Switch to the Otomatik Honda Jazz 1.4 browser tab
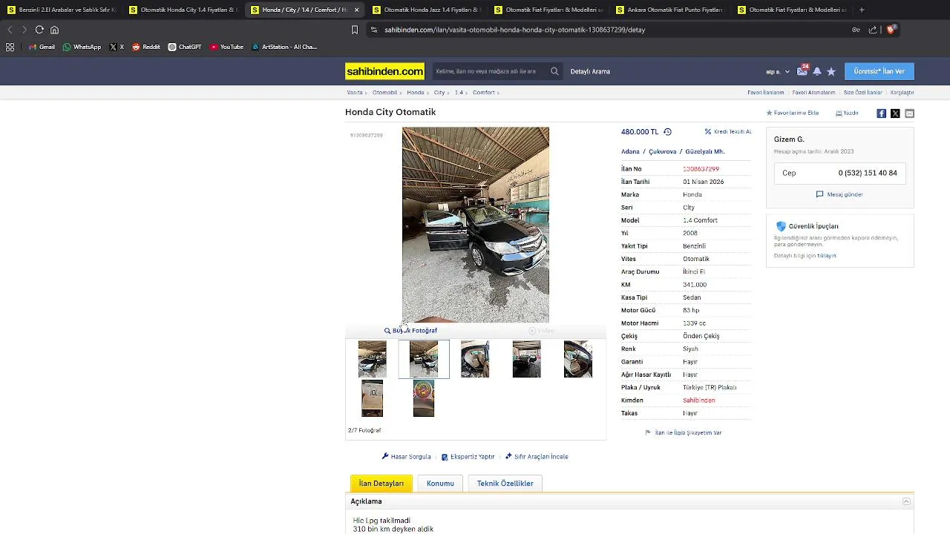 [425, 10]
